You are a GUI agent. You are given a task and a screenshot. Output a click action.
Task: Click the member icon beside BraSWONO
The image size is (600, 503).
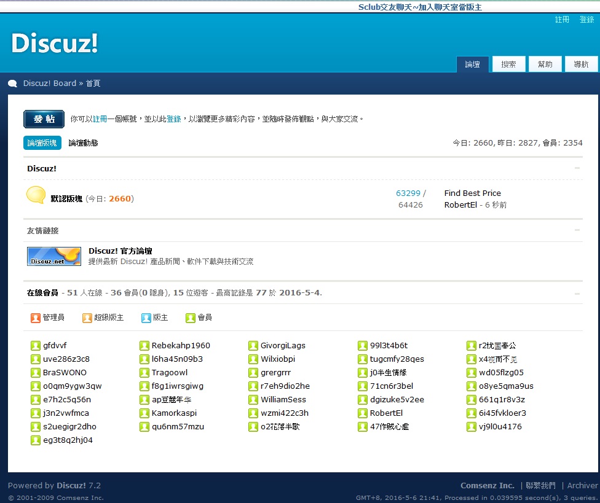pos(36,373)
